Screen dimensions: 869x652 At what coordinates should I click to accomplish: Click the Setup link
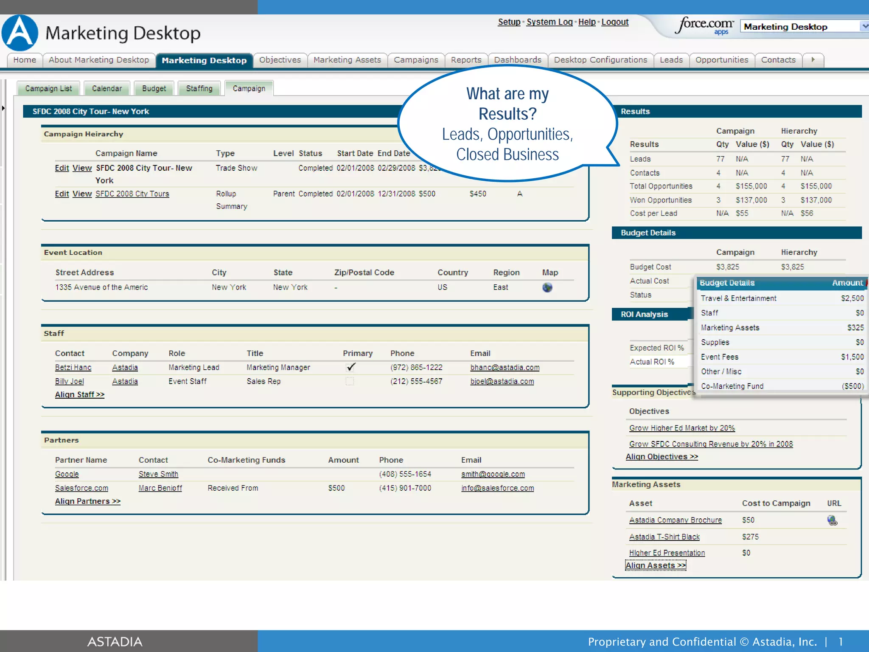click(x=509, y=22)
